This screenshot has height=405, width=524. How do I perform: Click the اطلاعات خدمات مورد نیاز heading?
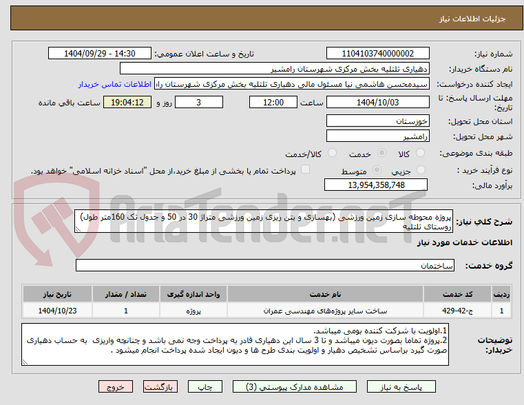[x=465, y=242]
